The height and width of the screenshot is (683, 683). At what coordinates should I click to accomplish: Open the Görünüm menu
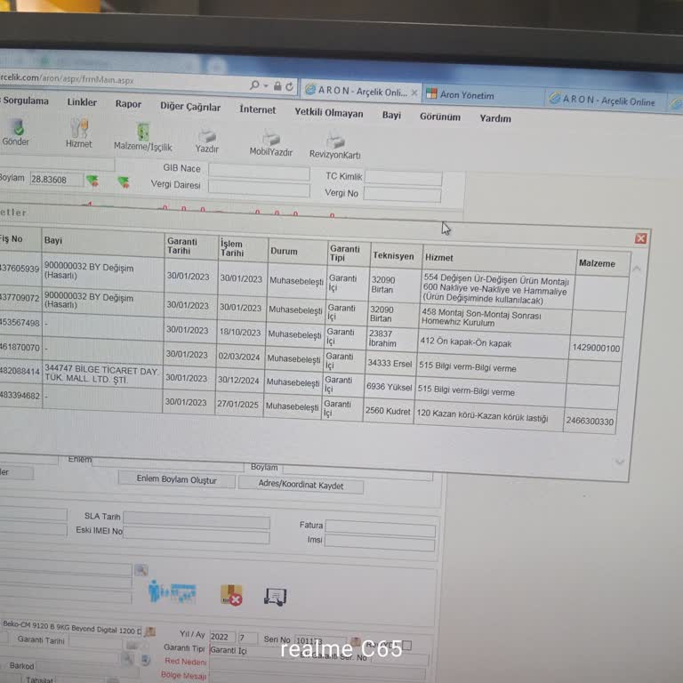coord(440,117)
